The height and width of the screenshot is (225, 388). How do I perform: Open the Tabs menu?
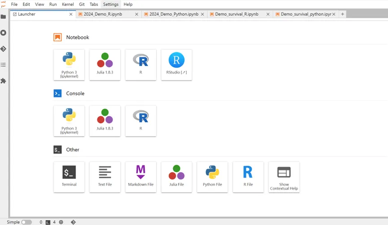tap(94, 4)
